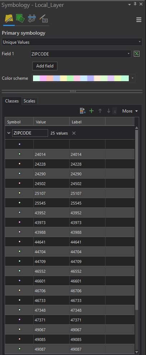The height and width of the screenshot is (355, 146).
Task: Open the Field 1 ZIPCODE dropdown
Action: pos(81,54)
